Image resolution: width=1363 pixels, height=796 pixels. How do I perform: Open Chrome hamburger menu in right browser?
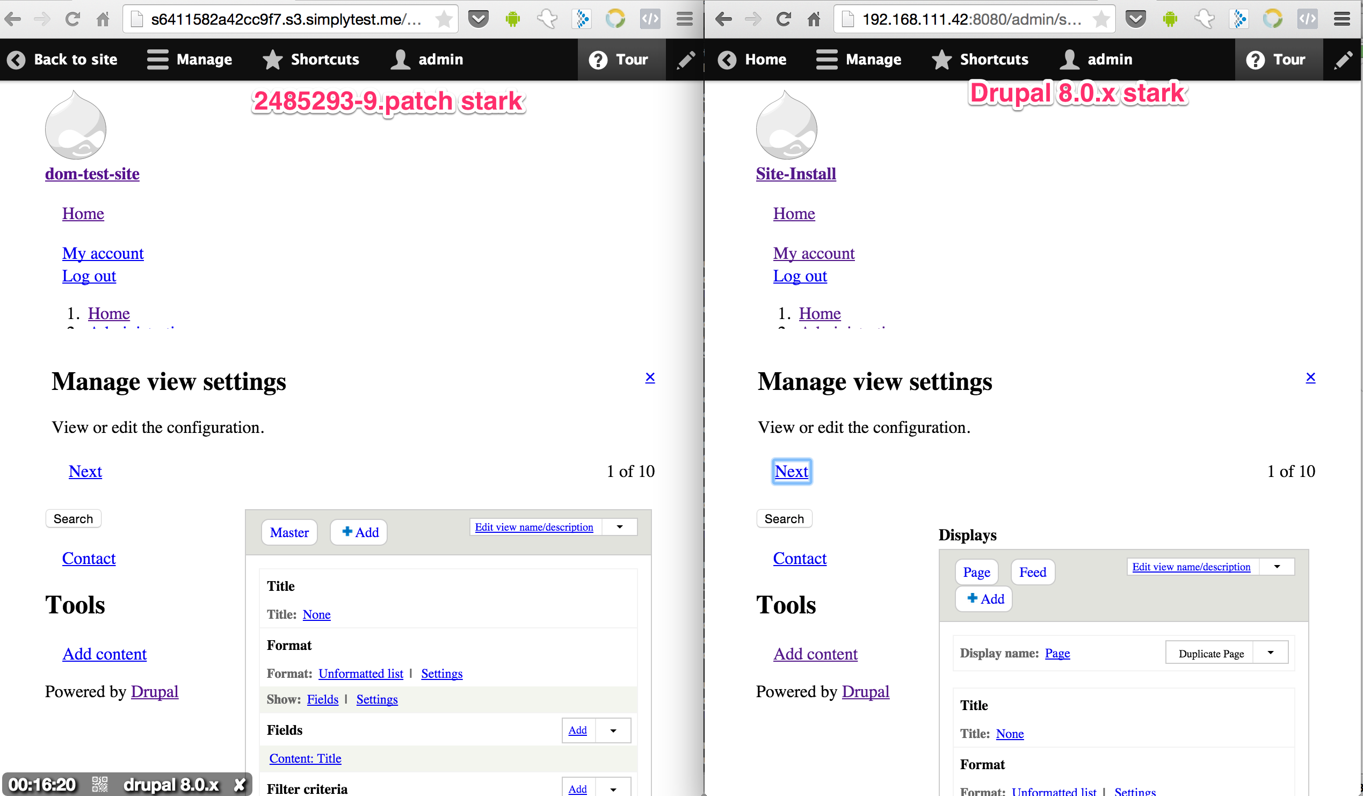[x=1342, y=19]
